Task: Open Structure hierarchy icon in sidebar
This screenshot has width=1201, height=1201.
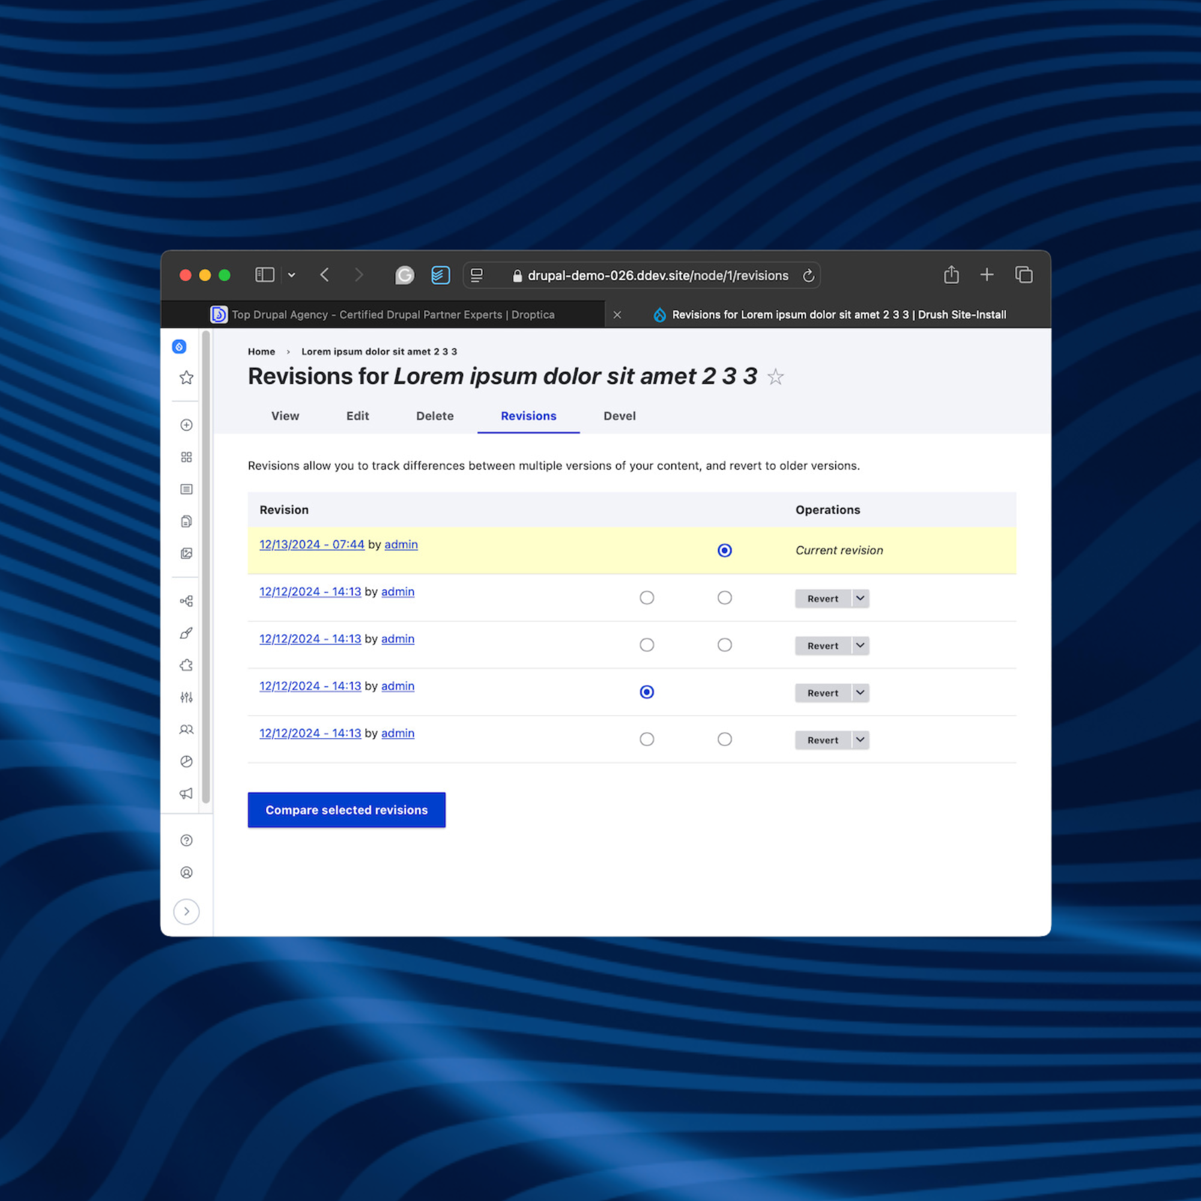Action: click(x=186, y=601)
